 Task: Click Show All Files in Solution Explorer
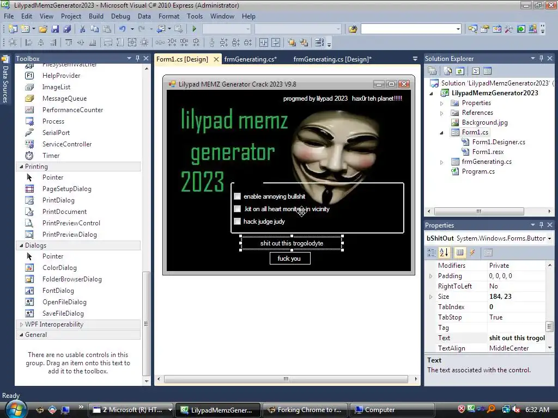coord(448,71)
